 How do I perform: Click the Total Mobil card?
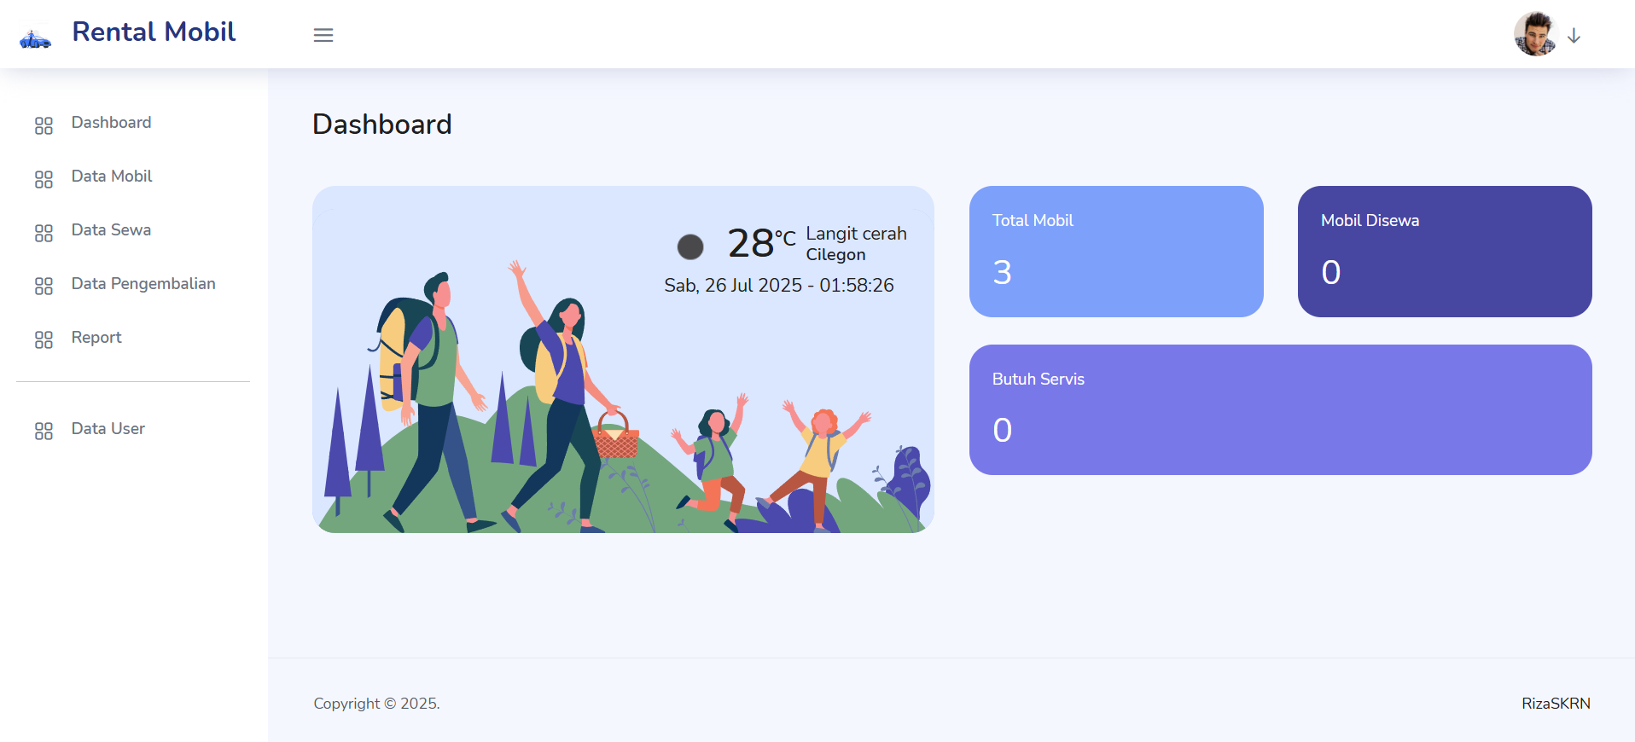[1116, 252]
